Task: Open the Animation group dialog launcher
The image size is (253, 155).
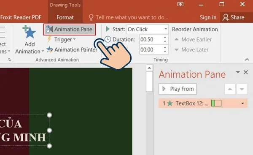Action: [x=9, y=60]
